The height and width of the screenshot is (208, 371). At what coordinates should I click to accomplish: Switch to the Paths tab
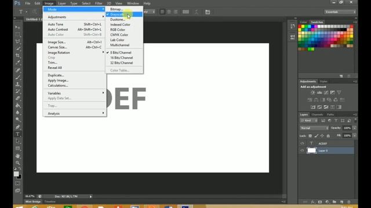[x=330, y=114]
